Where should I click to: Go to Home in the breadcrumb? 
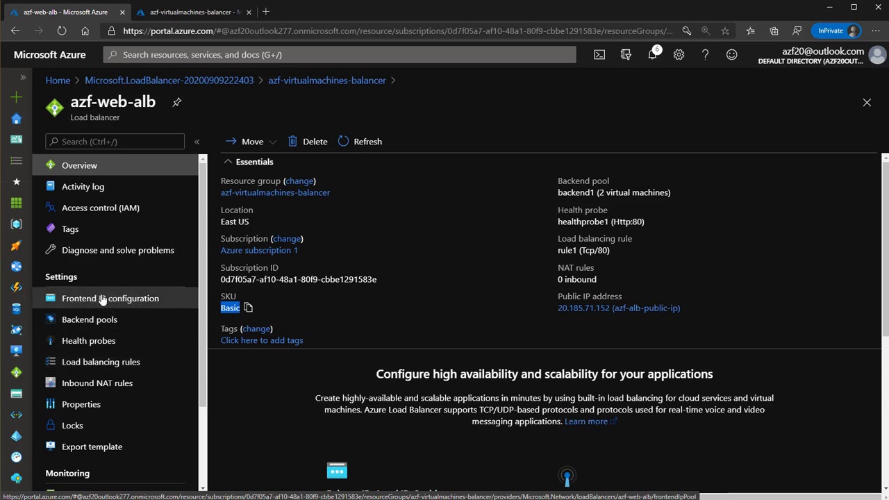coord(58,81)
